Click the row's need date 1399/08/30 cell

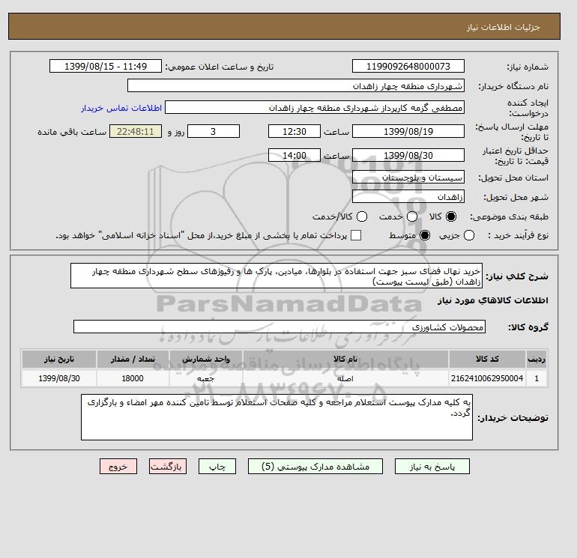(59, 378)
